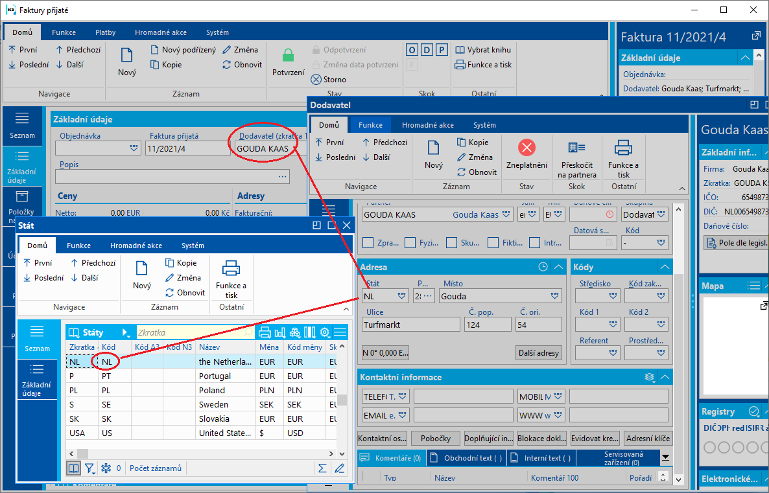Click the Další adresy button
The width and height of the screenshot is (769, 493).
[x=539, y=353]
